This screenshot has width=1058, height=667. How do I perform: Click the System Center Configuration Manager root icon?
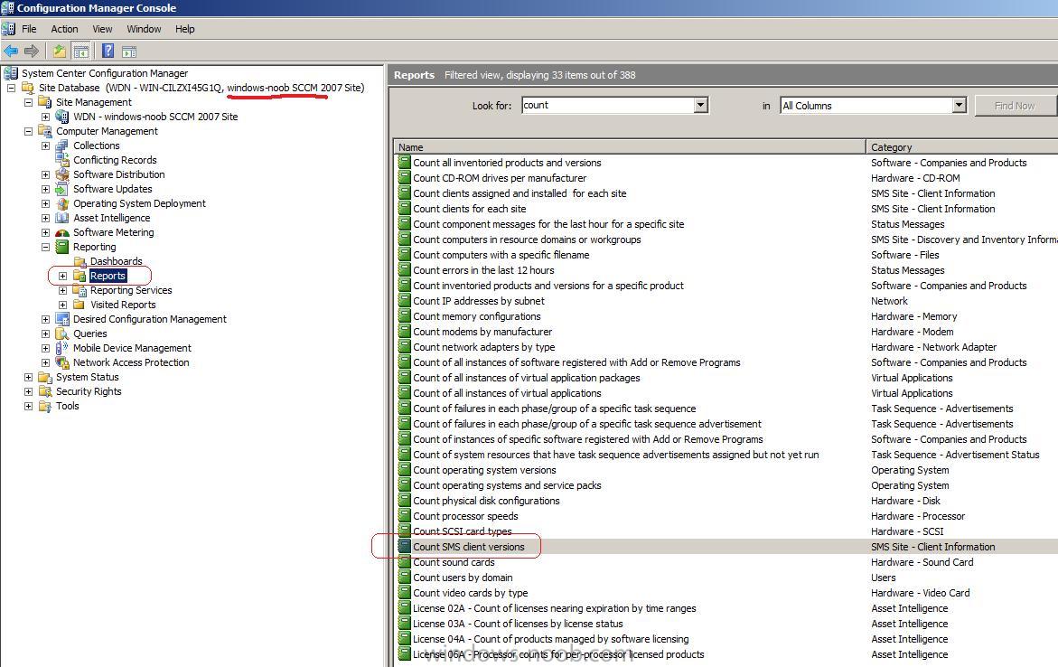(x=11, y=73)
